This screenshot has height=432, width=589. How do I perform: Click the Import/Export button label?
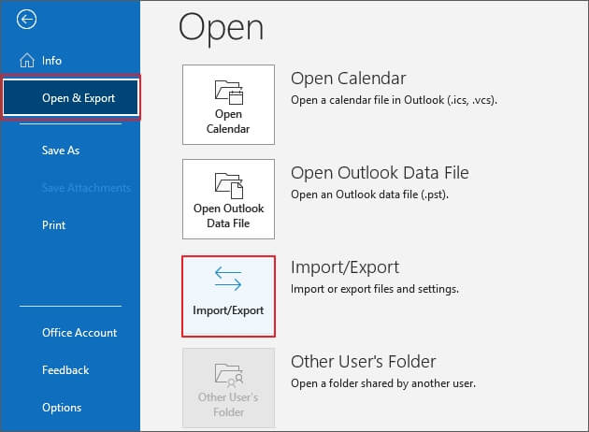228,310
